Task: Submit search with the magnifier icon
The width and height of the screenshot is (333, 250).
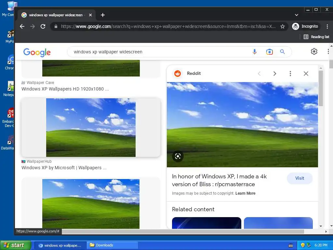Action: (x=282, y=52)
